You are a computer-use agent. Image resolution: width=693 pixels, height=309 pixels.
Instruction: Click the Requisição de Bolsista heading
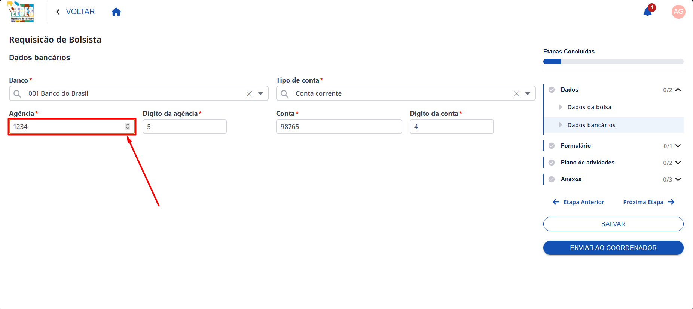55,40
